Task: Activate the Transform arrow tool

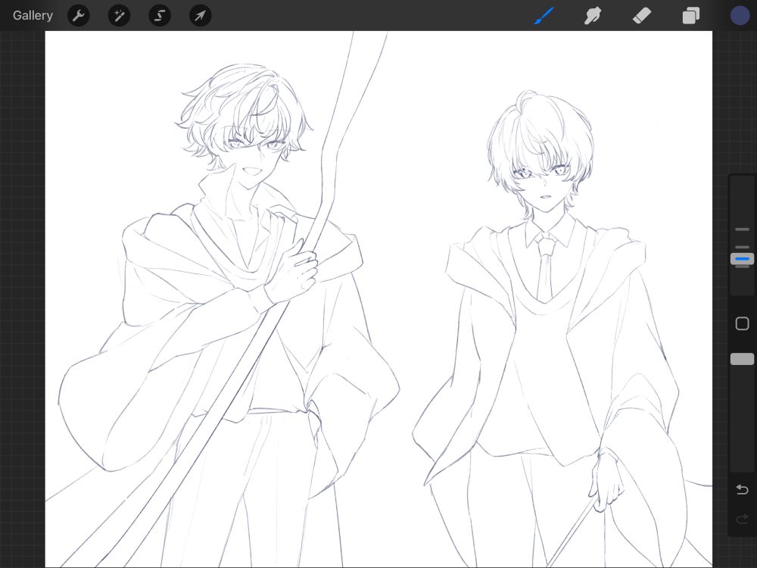Action: (200, 15)
